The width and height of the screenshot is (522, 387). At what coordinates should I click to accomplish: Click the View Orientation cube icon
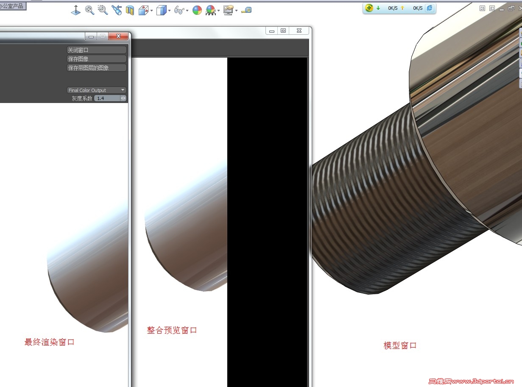(143, 11)
